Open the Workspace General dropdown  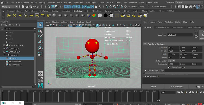click(x=189, y=2)
